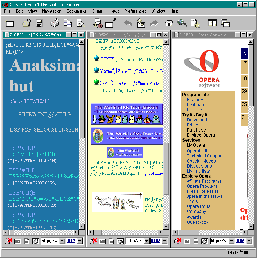Click the >> button in Opera Software window bar
Image resolution: width=257 pixels, height=258 pixels.
[x=187, y=241]
